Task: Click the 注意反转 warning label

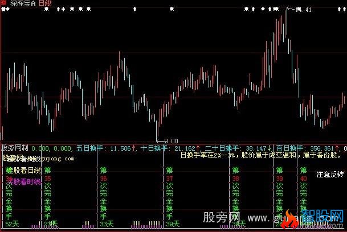Action: point(330,175)
